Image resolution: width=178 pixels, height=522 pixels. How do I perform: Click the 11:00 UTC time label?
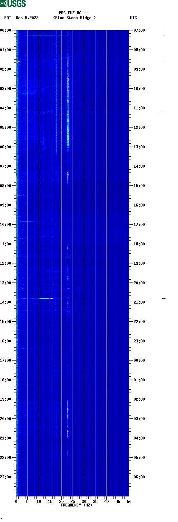point(139,108)
